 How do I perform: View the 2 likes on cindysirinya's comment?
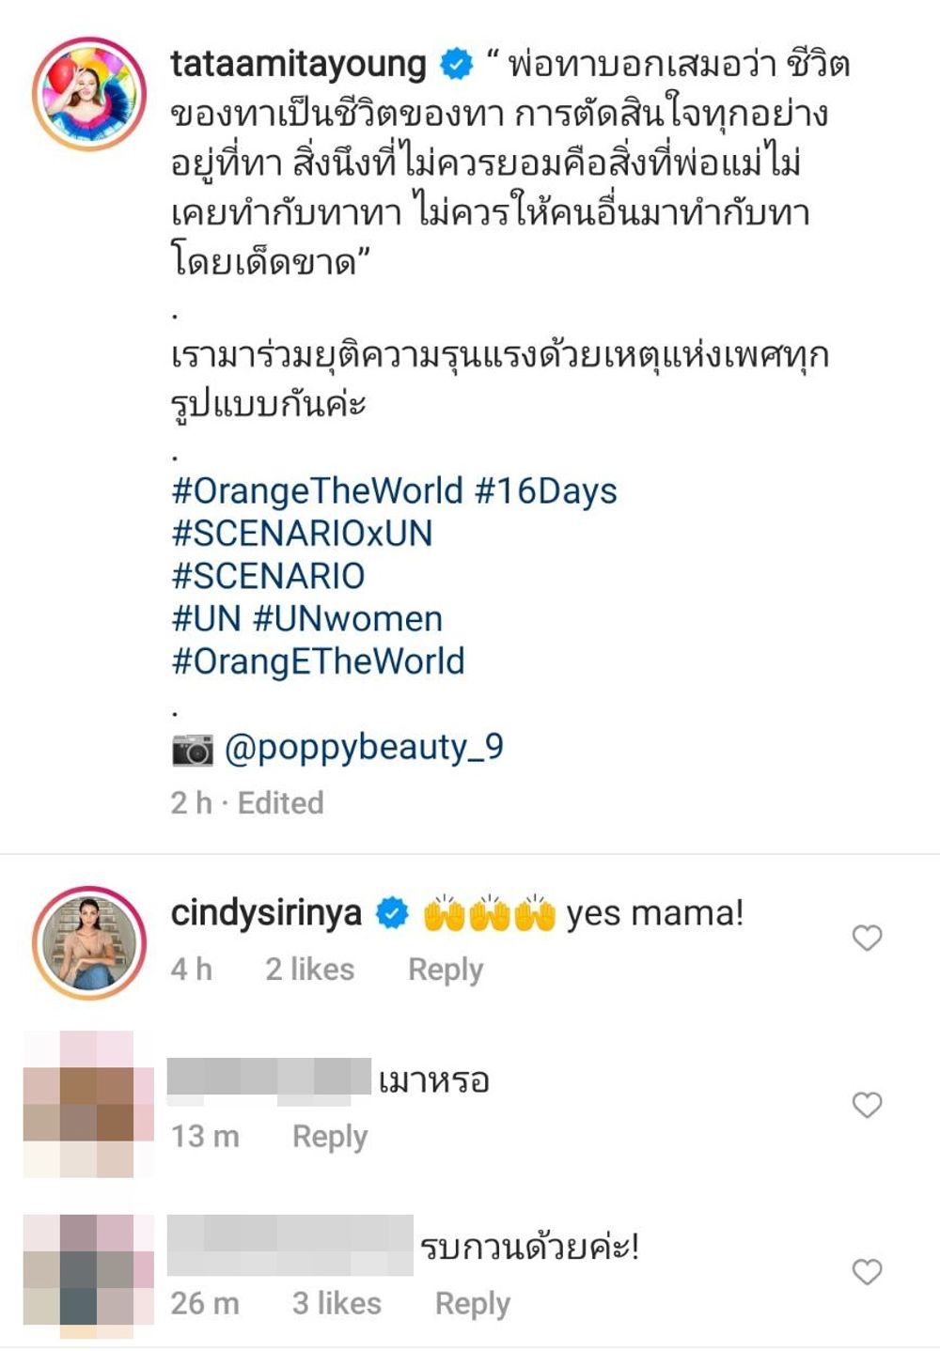[x=310, y=970]
